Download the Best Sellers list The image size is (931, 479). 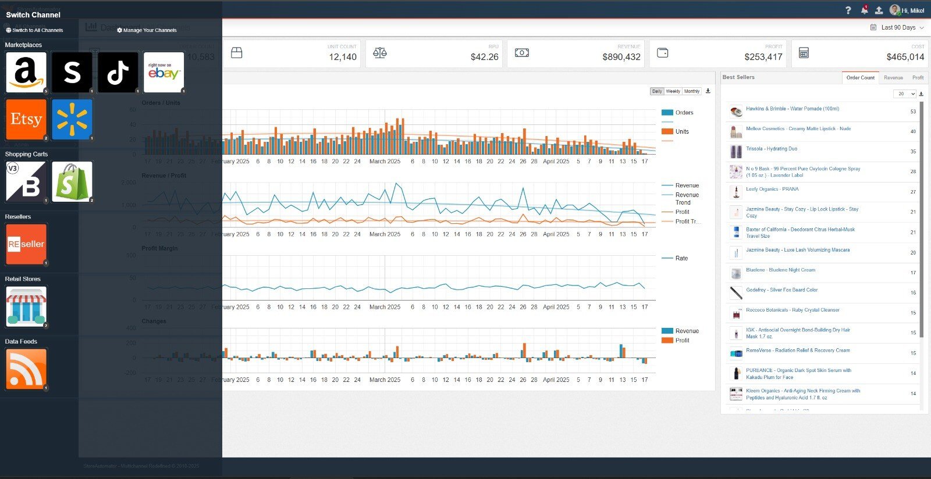pyautogui.click(x=921, y=94)
